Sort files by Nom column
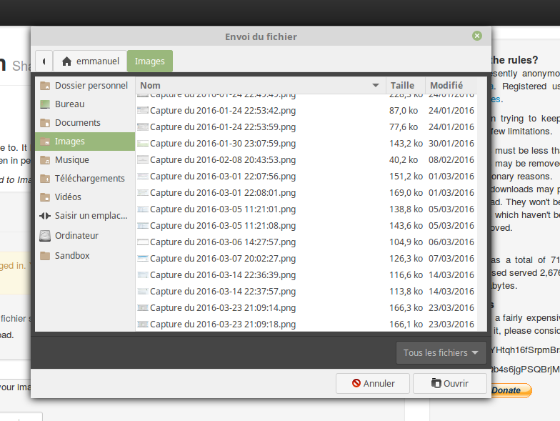 (261, 86)
